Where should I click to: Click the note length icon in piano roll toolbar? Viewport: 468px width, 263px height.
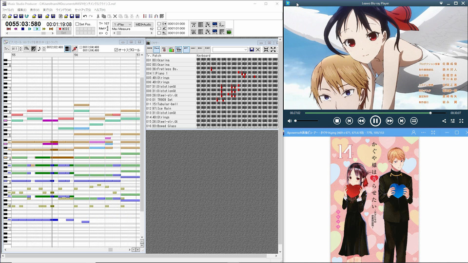[39, 49]
